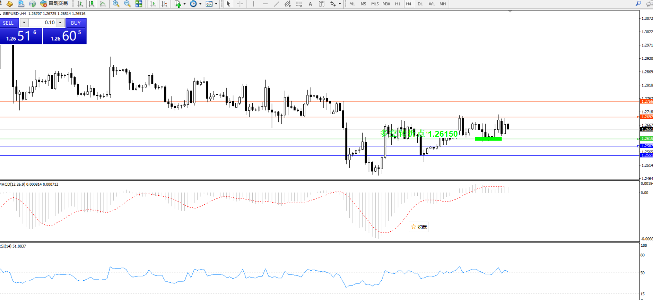Switch chart to candlestick mode
This screenshot has height=300, width=653.
[x=92, y=4]
